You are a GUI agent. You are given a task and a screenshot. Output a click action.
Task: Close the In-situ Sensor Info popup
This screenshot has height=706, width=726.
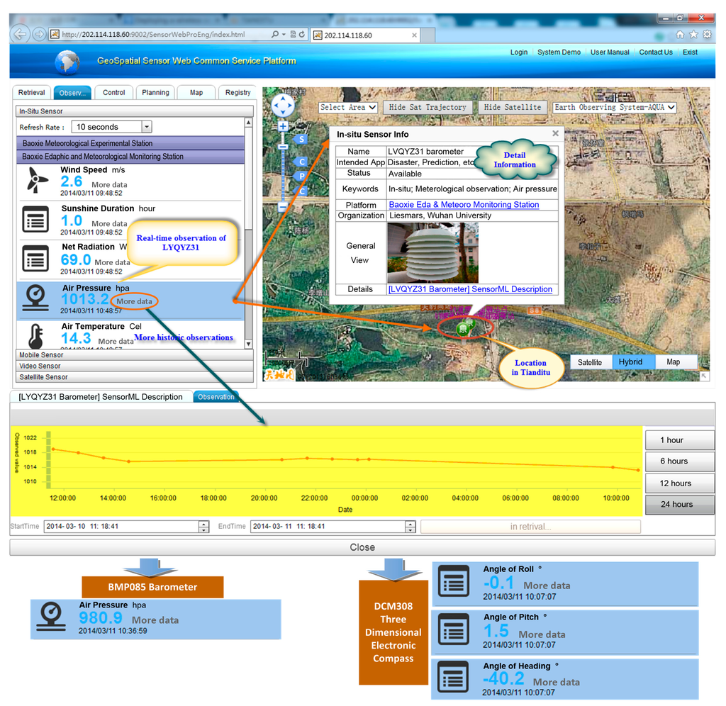tap(555, 133)
